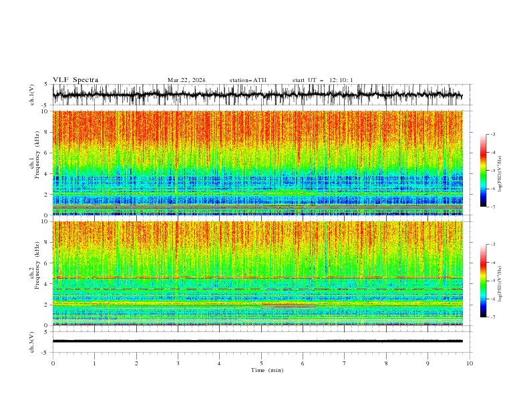
Task: Click the 'station=ATH' label
Action: click(248, 80)
